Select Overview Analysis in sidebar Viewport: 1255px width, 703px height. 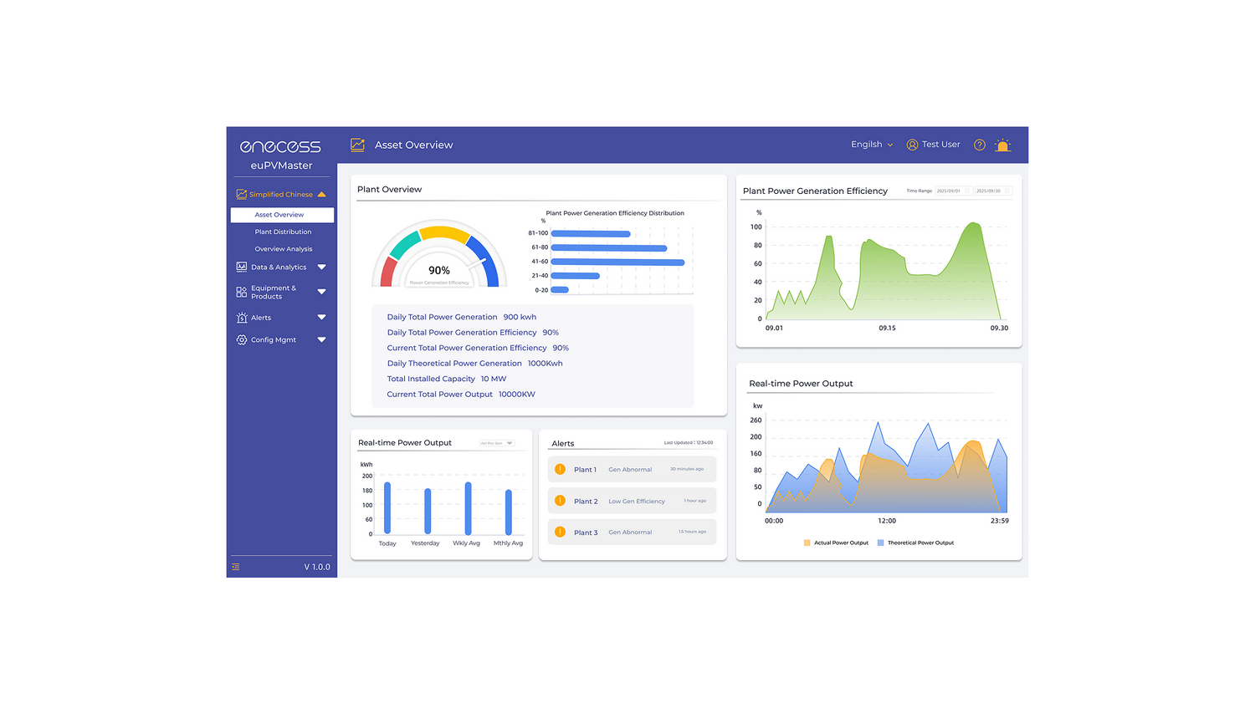(x=283, y=249)
